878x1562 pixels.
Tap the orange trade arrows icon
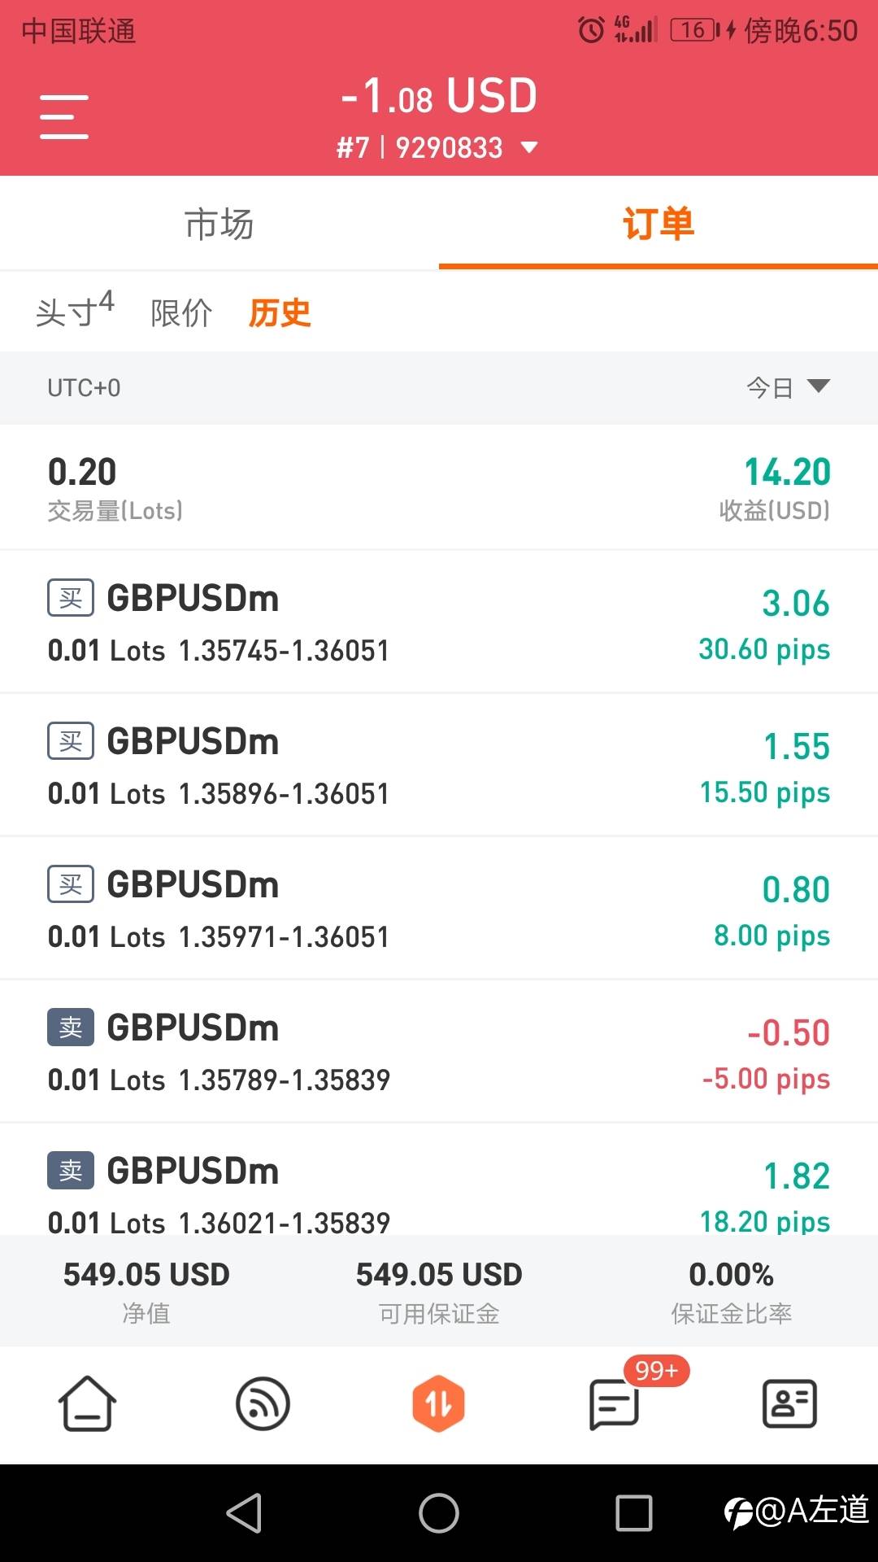(x=439, y=1403)
